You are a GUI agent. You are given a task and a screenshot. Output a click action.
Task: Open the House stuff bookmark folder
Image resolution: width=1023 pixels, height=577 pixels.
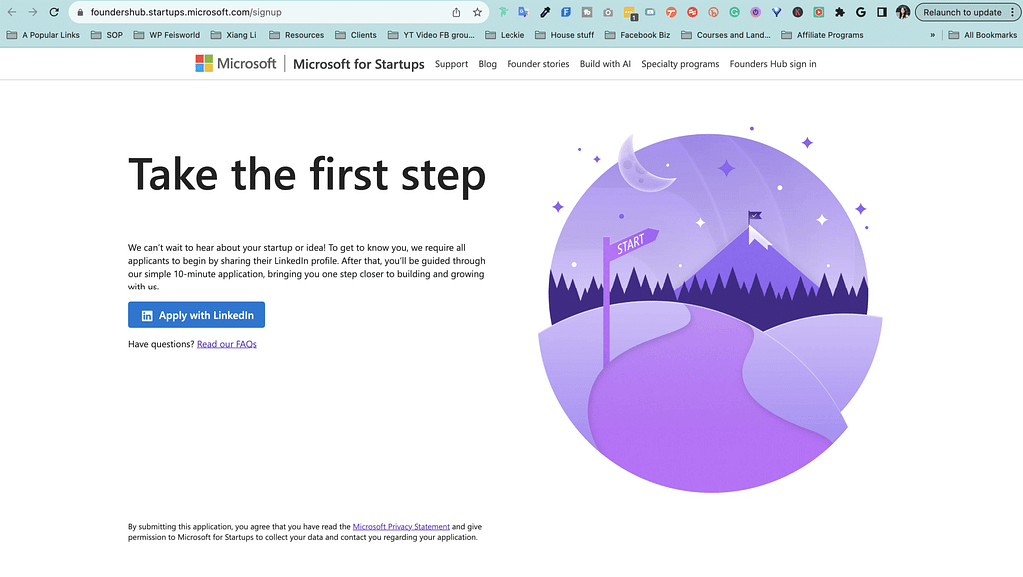click(x=565, y=35)
